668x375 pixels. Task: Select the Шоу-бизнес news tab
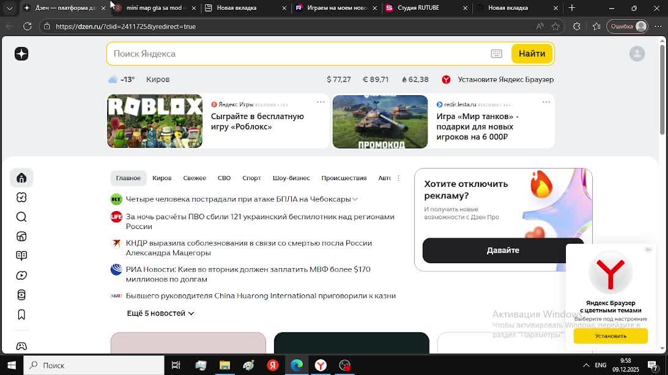tap(291, 178)
